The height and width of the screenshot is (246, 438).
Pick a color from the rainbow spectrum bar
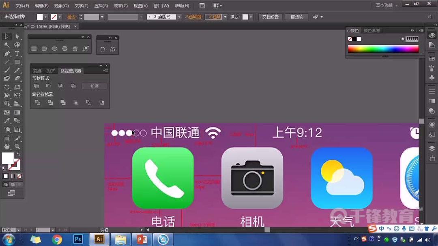(383, 49)
